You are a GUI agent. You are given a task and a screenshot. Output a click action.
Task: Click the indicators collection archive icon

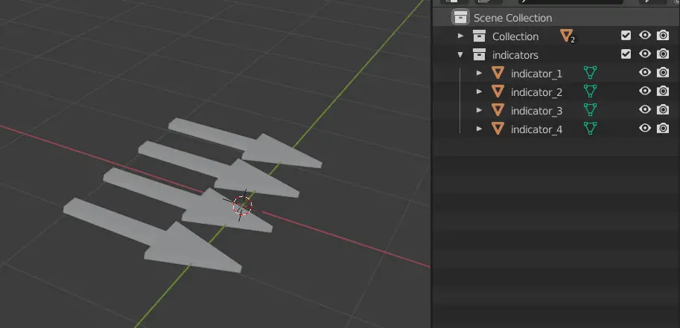pos(479,54)
